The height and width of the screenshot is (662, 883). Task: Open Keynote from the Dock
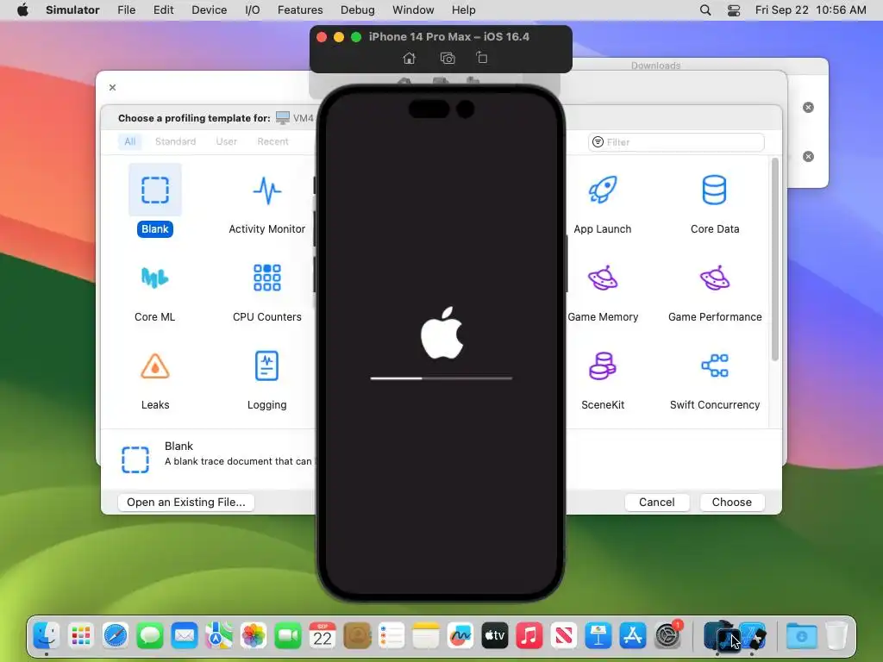point(598,636)
